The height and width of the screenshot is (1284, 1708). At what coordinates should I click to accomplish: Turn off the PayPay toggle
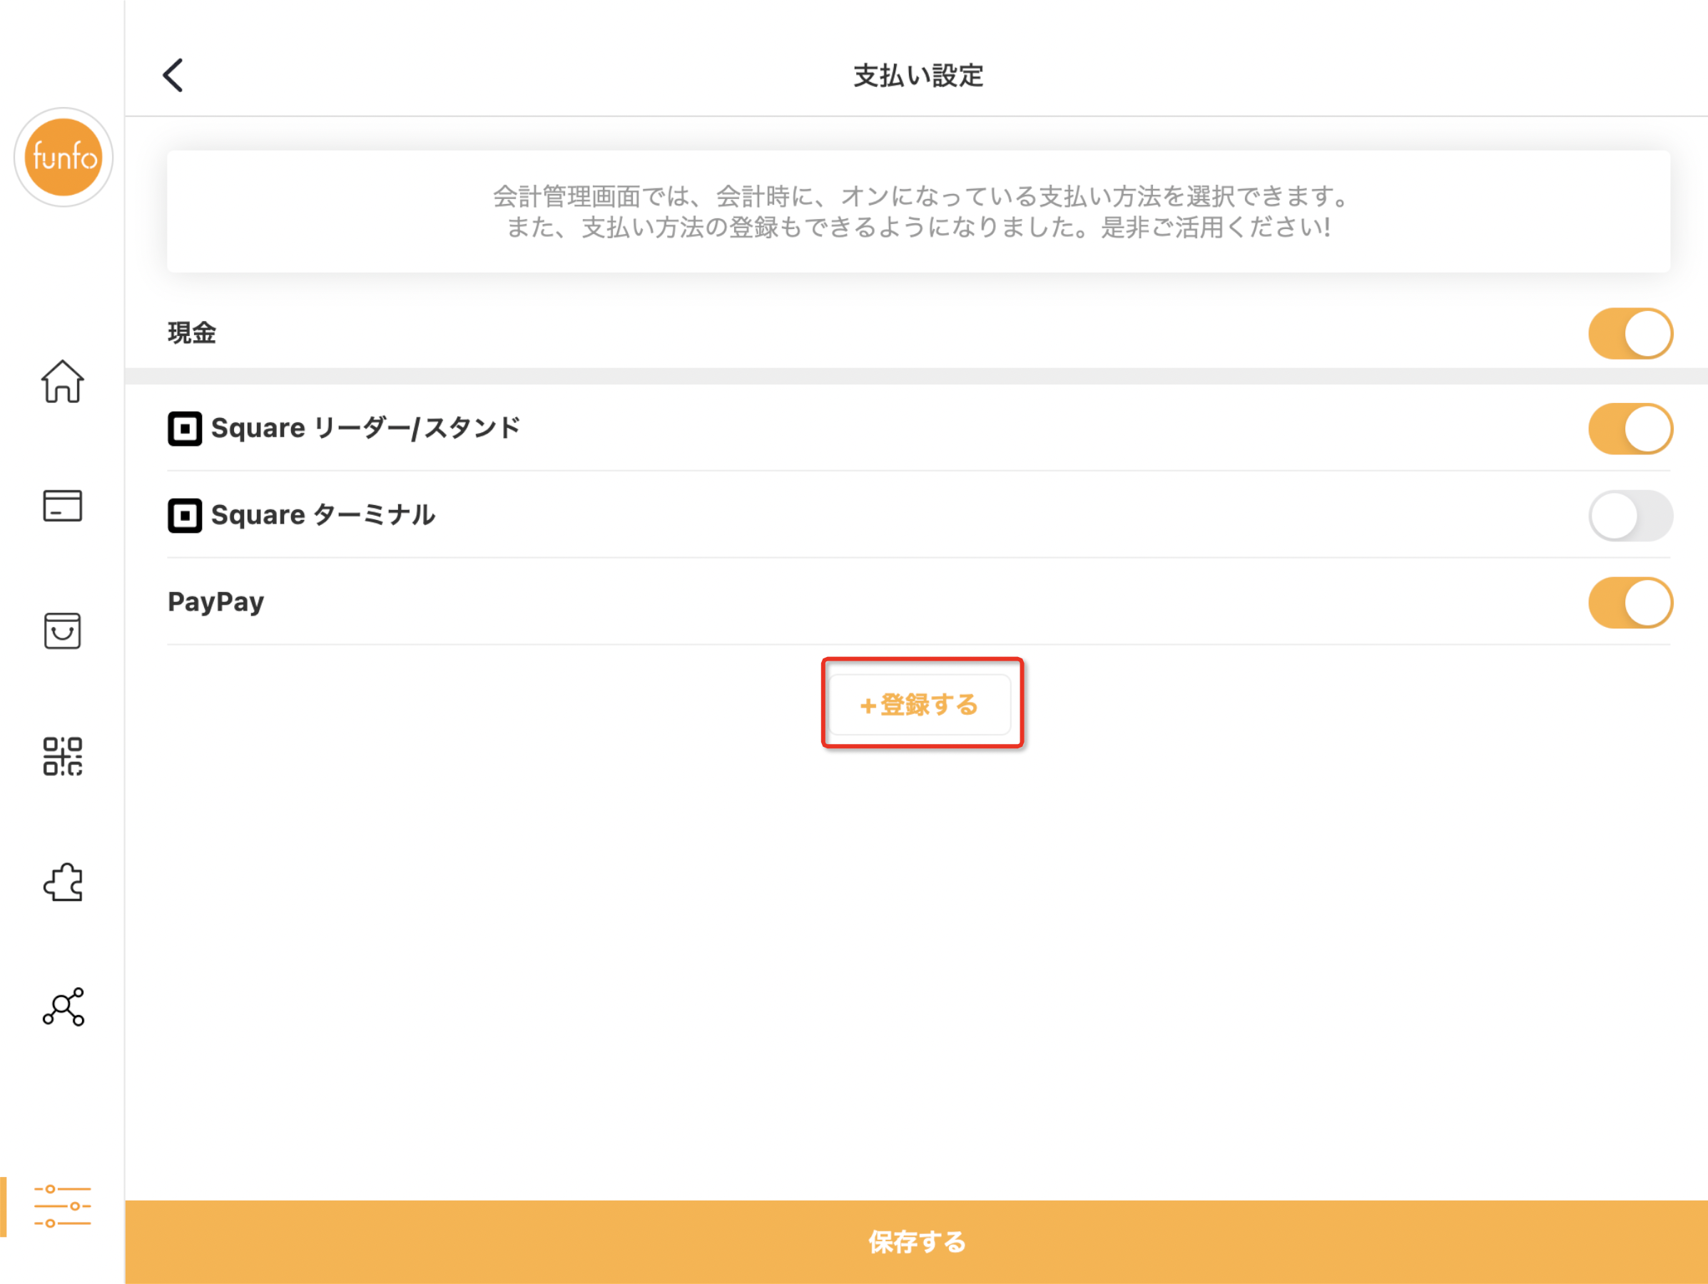pos(1630,602)
